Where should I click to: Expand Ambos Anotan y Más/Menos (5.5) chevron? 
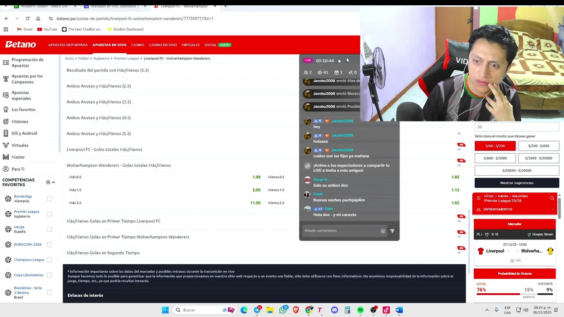coord(459,133)
